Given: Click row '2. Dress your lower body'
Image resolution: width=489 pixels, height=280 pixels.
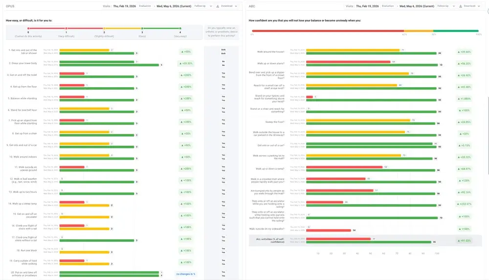Looking at the screenshot, I should [x=23, y=63].
